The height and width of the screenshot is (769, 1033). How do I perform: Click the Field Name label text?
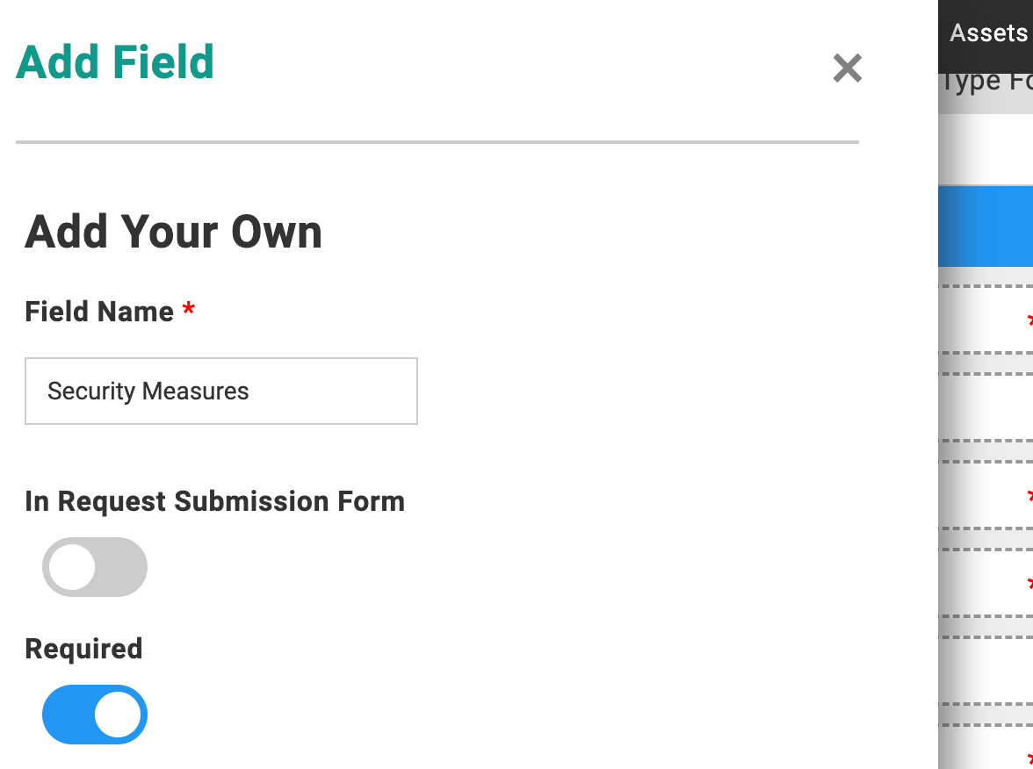[98, 312]
